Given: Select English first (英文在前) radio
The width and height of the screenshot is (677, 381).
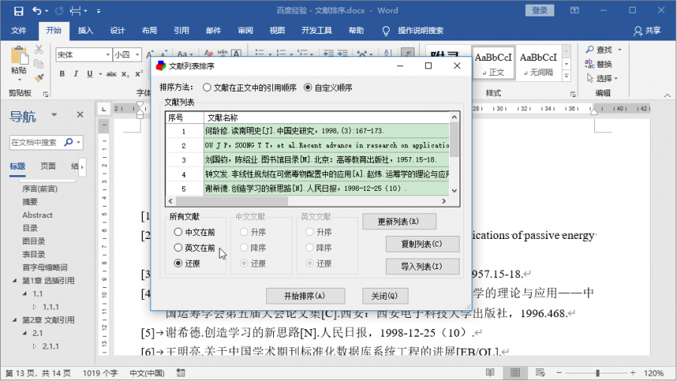Looking at the screenshot, I should [178, 248].
